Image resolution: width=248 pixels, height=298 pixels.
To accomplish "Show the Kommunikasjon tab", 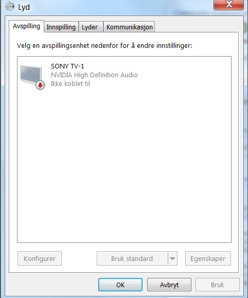I will [x=130, y=27].
